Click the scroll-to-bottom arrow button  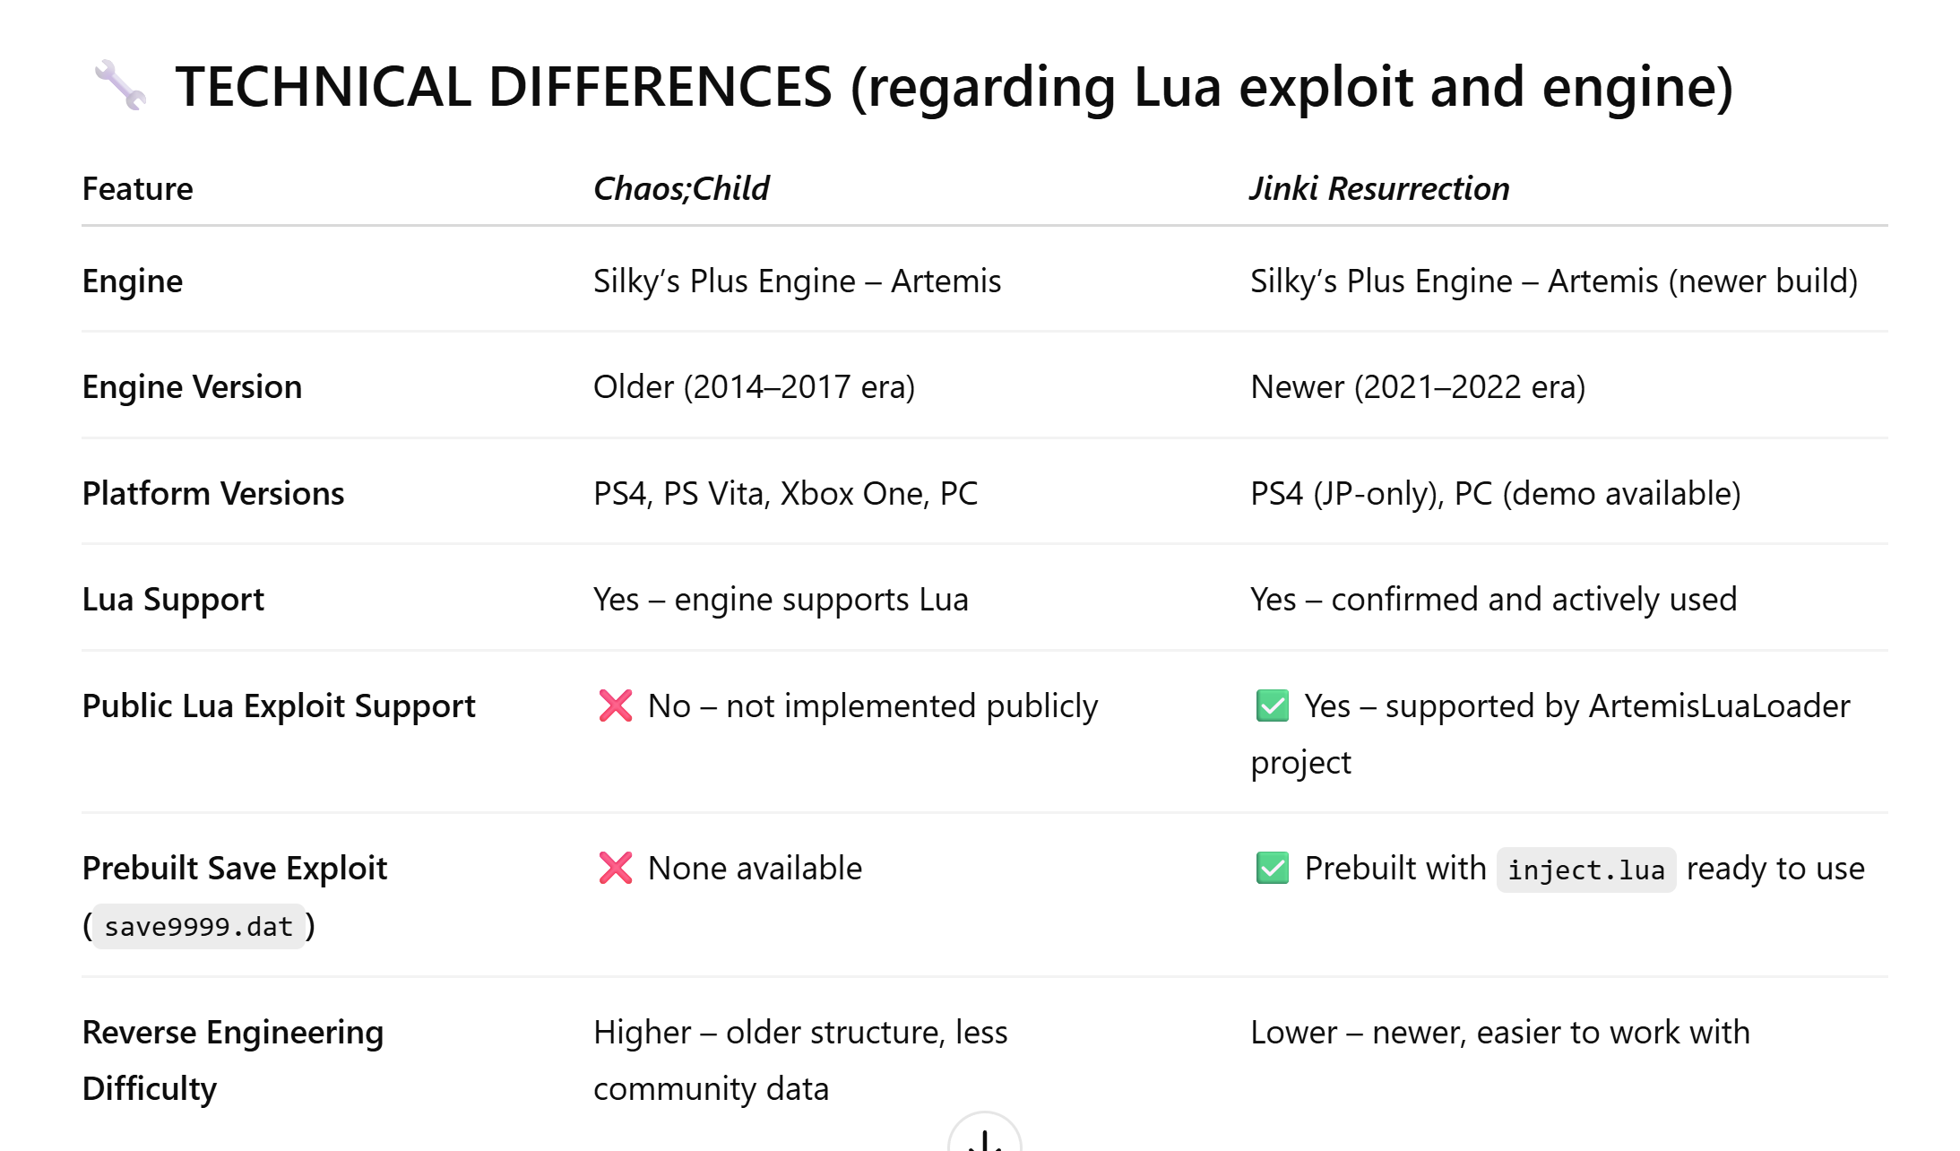pos(984,1132)
